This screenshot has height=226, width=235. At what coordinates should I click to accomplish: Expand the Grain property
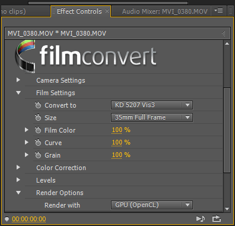tap(27, 155)
